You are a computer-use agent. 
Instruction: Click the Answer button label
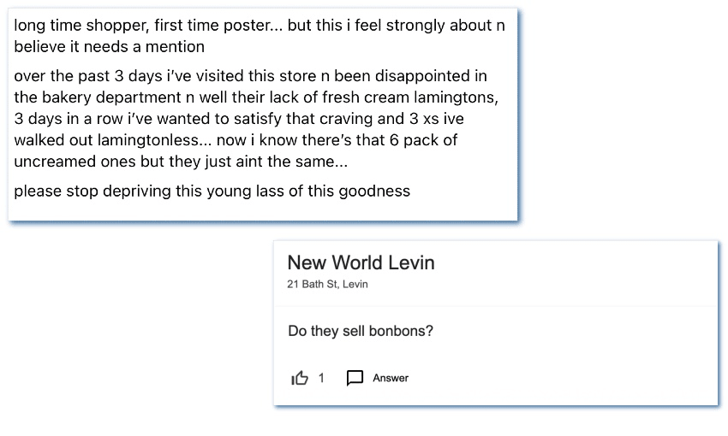[x=391, y=378]
